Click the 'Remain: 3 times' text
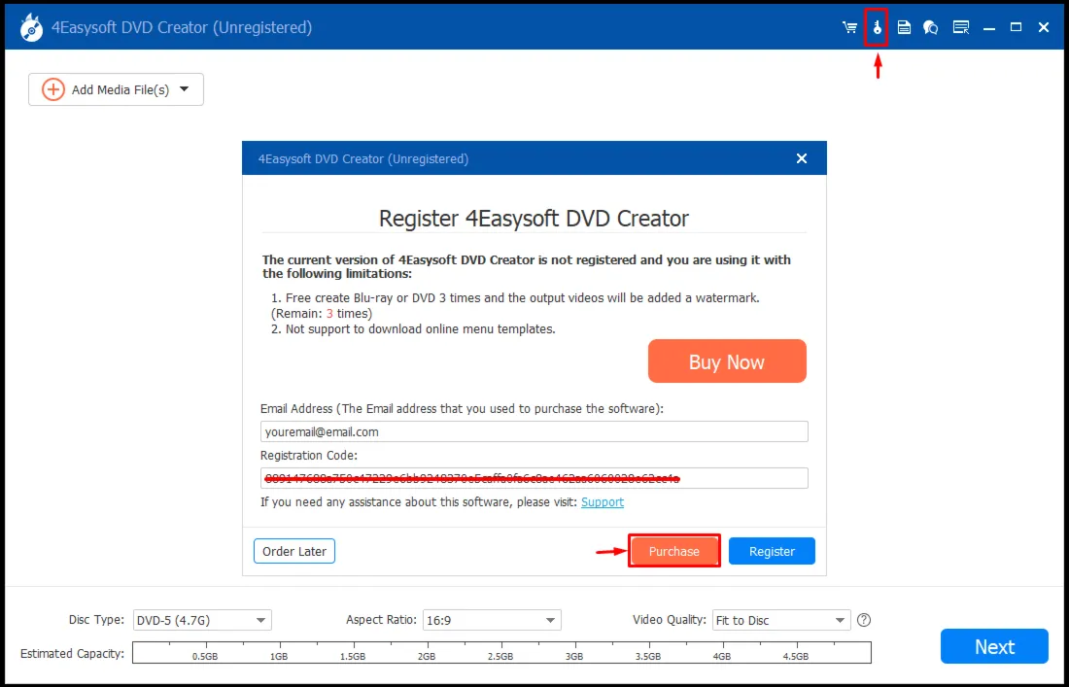 (x=322, y=314)
